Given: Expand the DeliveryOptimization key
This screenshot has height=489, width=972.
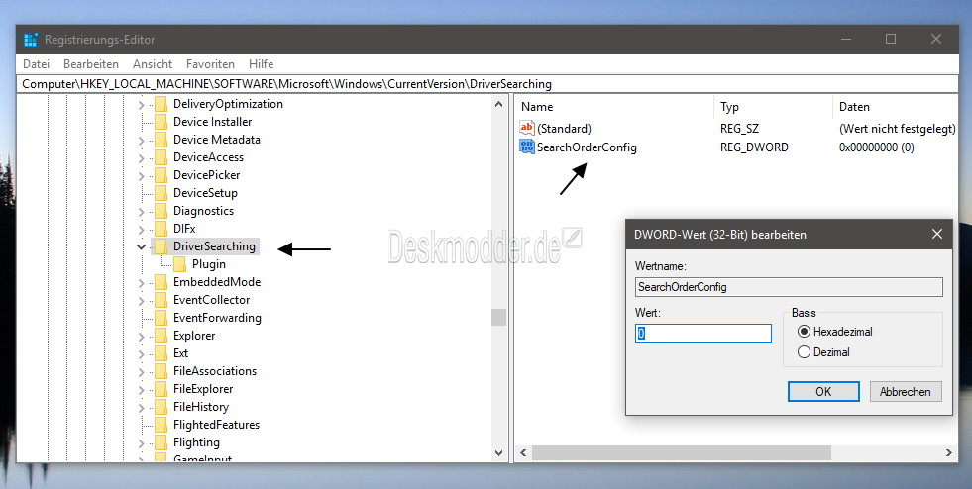Looking at the screenshot, I should (x=142, y=105).
